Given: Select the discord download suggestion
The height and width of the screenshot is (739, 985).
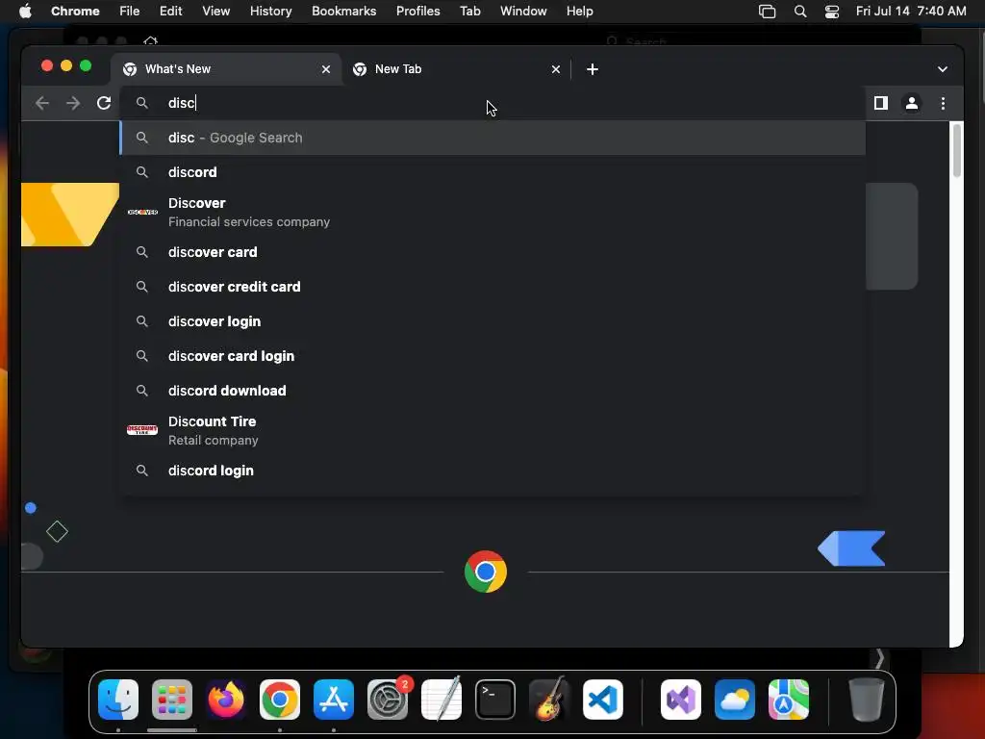Looking at the screenshot, I should click(492, 391).
